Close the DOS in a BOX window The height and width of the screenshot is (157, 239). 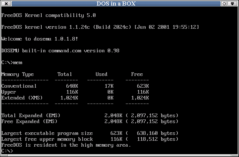(6, 4)
